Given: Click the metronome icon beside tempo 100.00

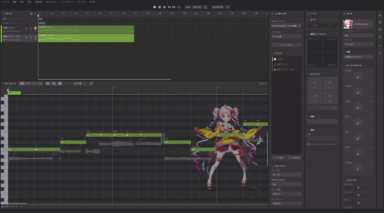Looking at the screenshot, I should 205,7.
